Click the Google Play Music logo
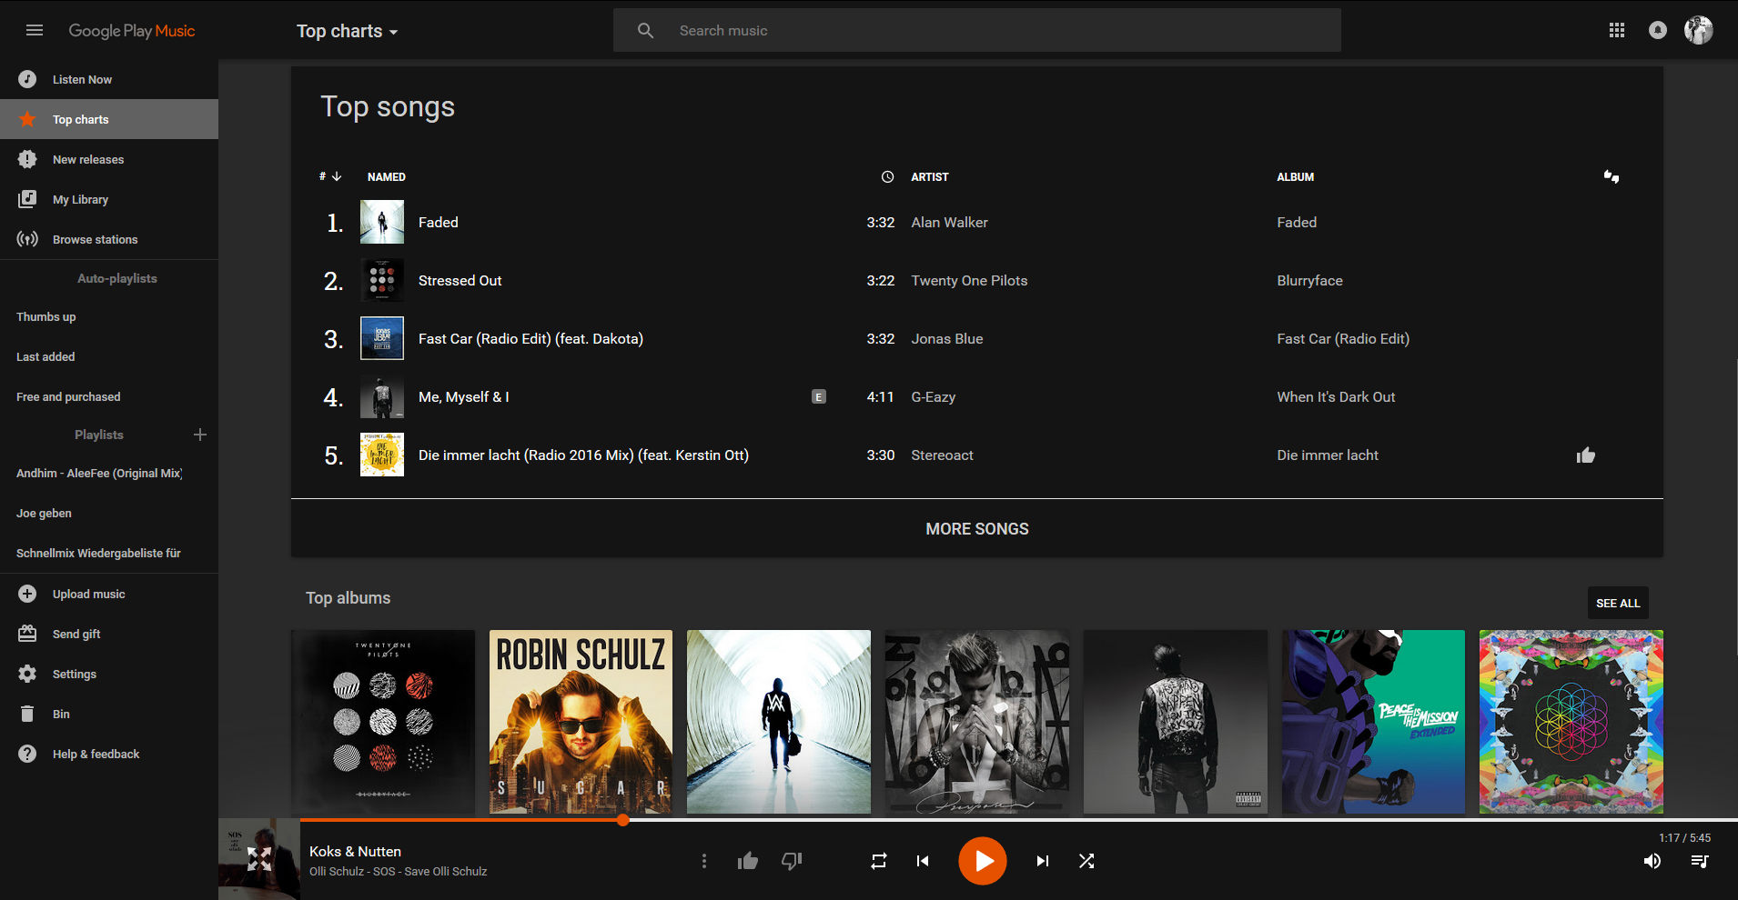This screenshot has height=900, width=1738. 132,31
